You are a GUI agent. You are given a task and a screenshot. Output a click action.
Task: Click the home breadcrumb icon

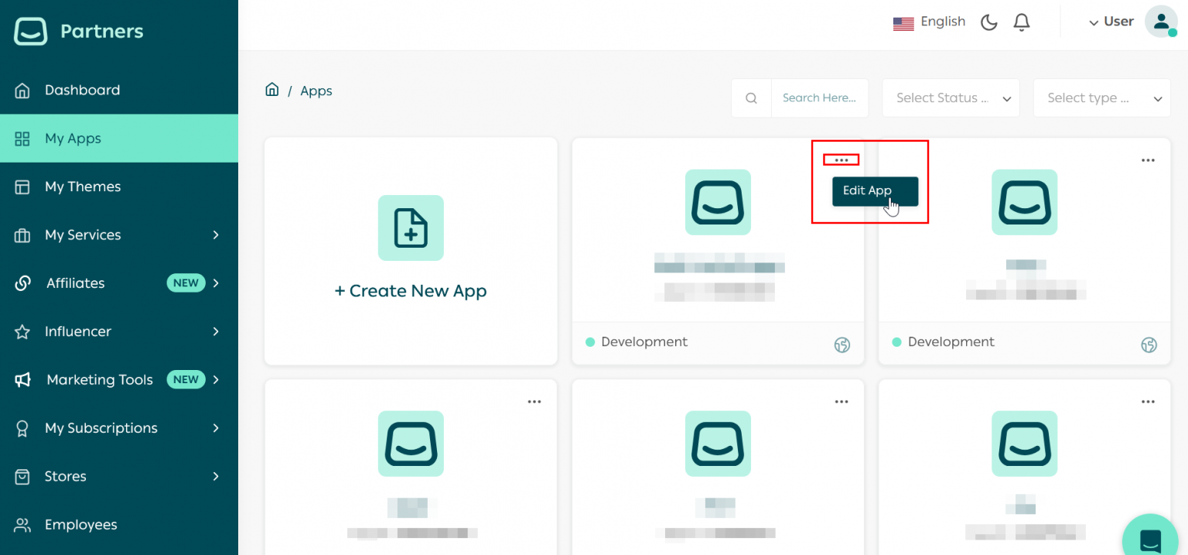pyautogui.click(x=271, y=90)
